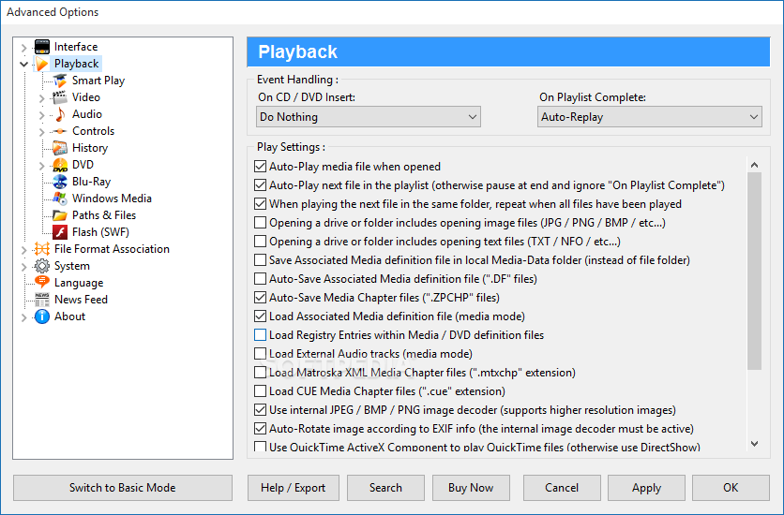Viewport: 784px width, 515px height.
Task: Select the About blue info icon
Action: [x=42, y=316]
